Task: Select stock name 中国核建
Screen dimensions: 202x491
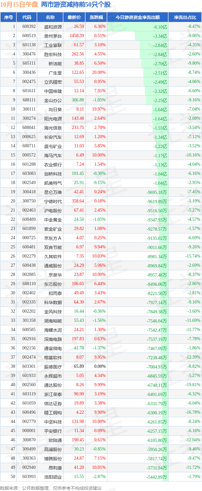Action: (x=53, y=91)
